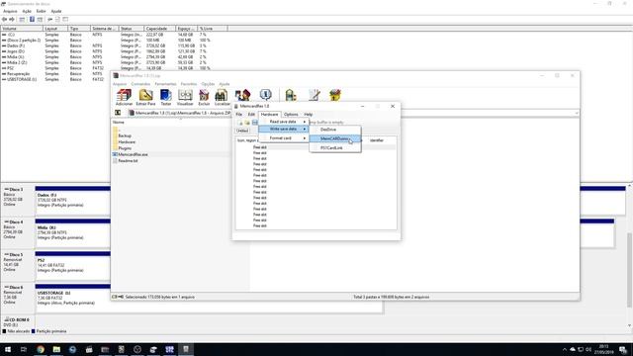Sort by Capacidade column header
The width and height of the screenshot is (633, 356).
coord(160,29)
